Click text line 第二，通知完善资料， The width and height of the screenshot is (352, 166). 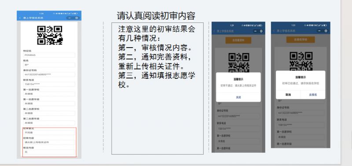click(155, 57)
